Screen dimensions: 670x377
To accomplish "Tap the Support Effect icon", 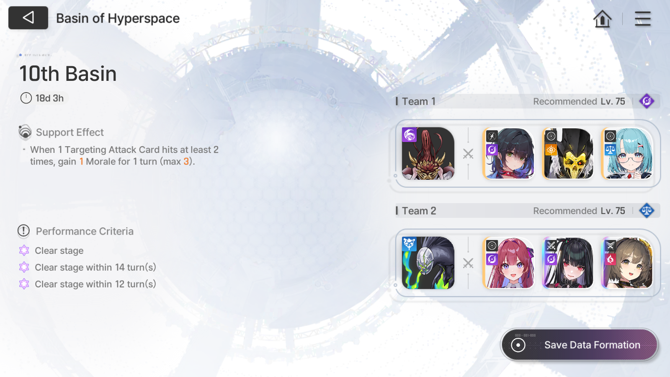I will click(x=25, y=132).
